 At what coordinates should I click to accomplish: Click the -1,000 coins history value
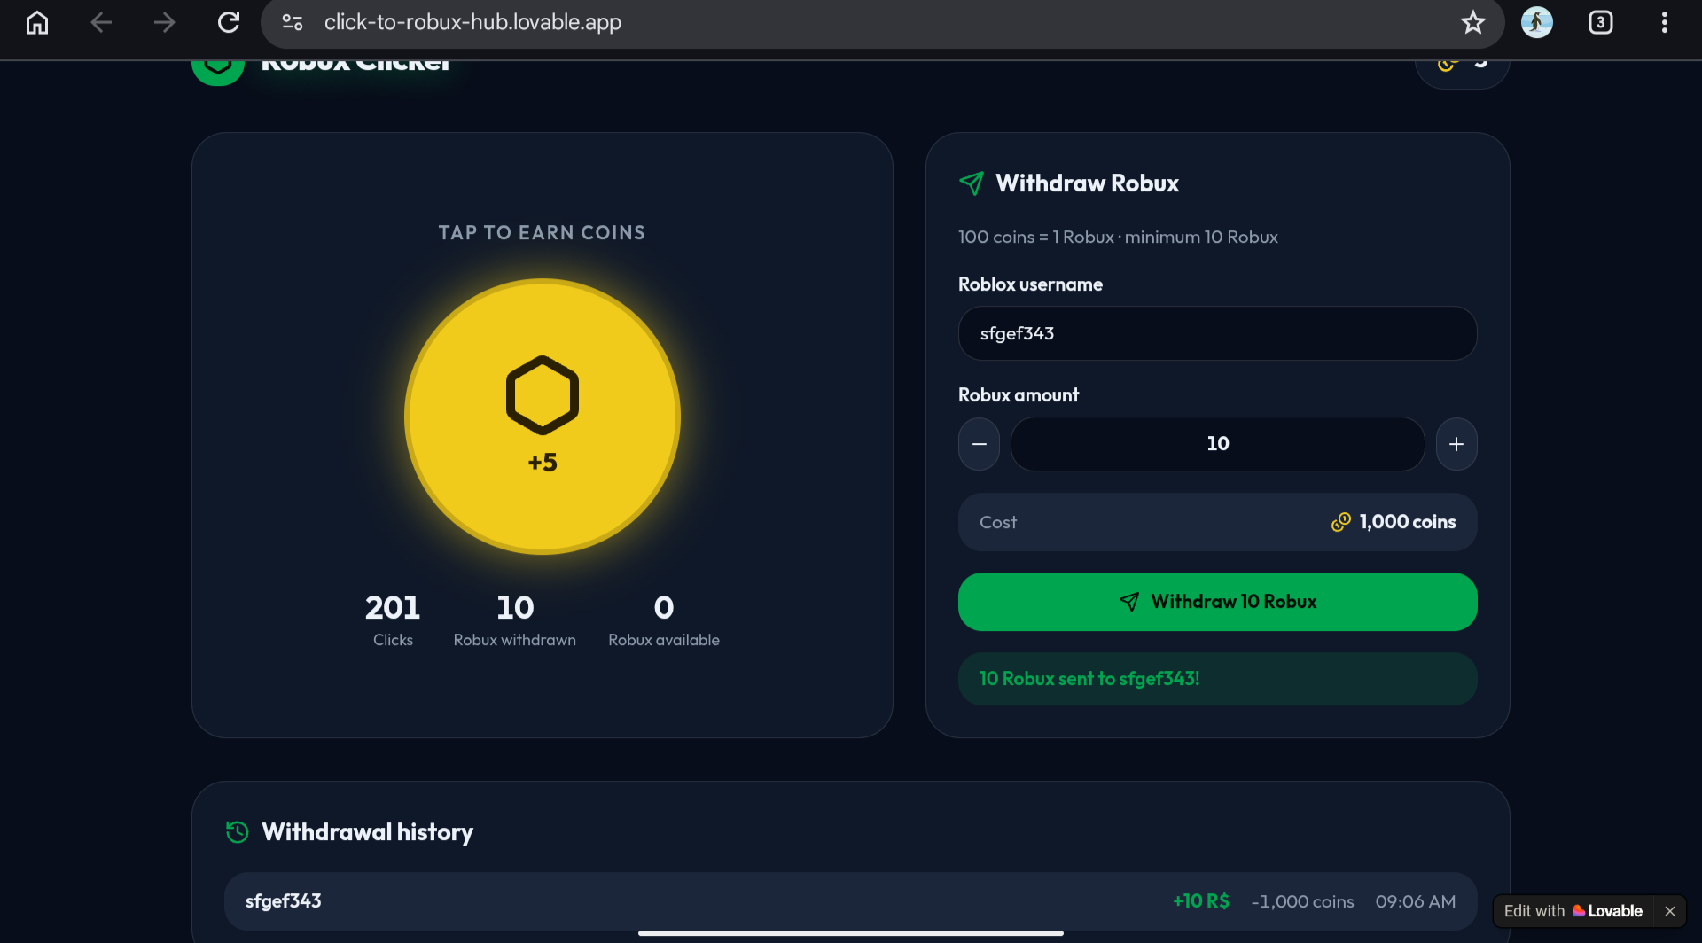tap(1302, 901)
